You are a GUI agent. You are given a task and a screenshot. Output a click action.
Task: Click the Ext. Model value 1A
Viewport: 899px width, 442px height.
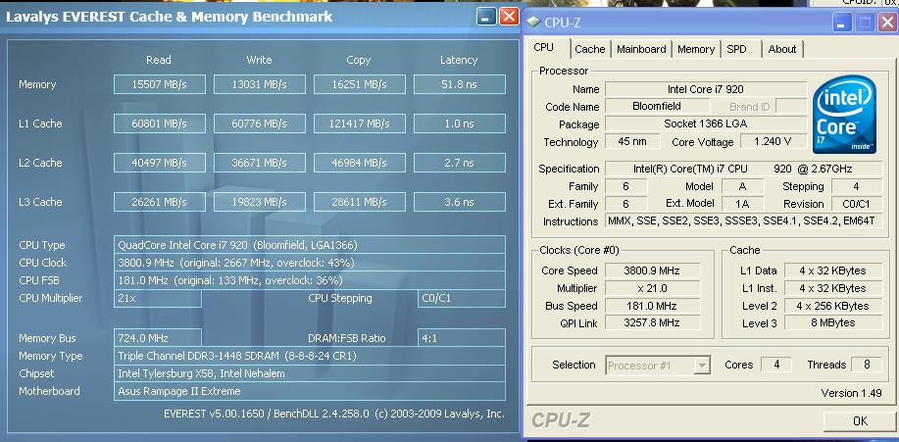[x=742, y=204]
